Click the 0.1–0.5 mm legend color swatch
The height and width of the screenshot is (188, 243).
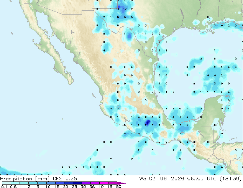point(7,183)
